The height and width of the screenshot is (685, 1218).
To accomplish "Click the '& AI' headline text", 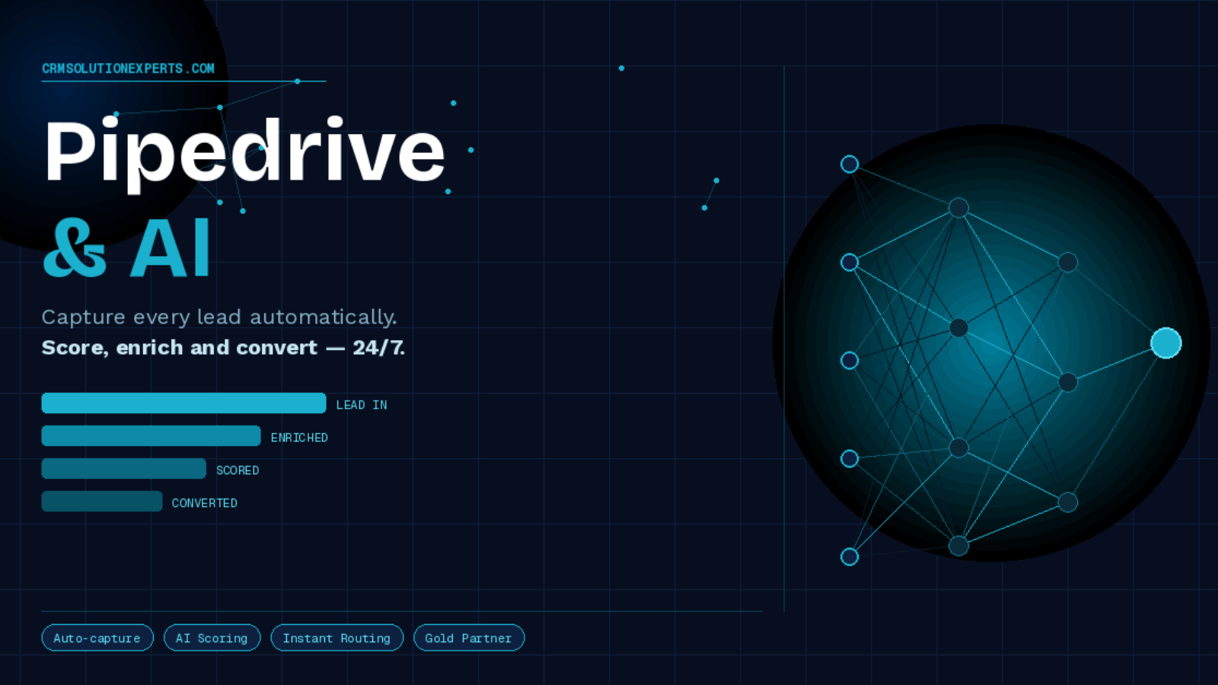I will [126, 248].
